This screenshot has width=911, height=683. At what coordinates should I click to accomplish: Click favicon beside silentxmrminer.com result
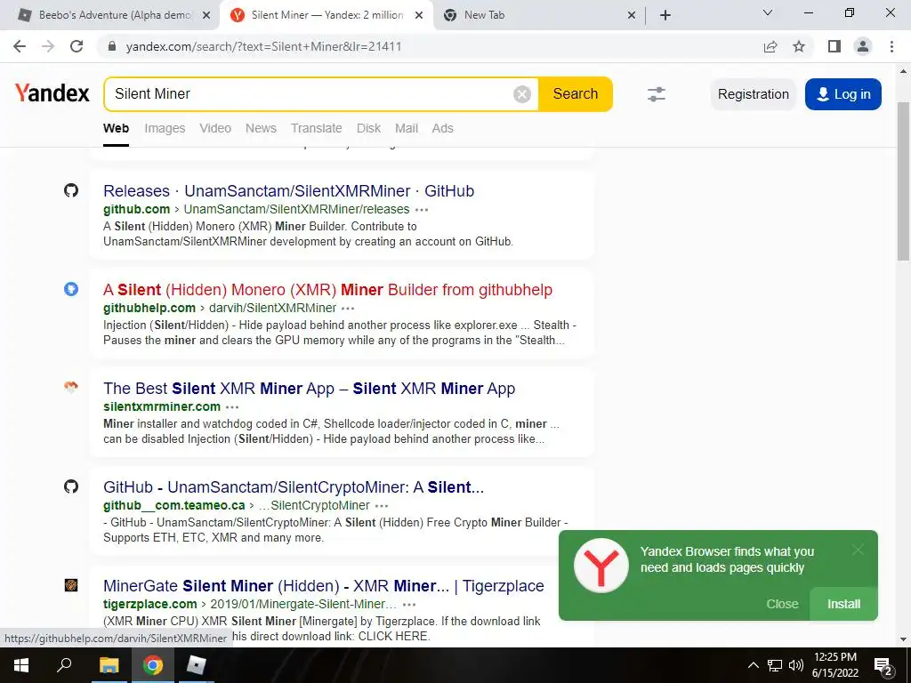point(71,387)
